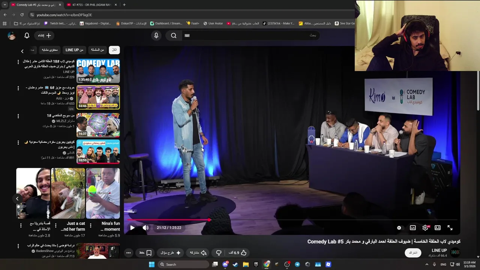This screenshot has width=480, height=270.
Task: Open options menu for BadersShow video
Action: click(18, 246)
